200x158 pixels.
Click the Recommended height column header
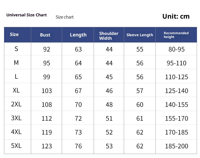point(176,35)
